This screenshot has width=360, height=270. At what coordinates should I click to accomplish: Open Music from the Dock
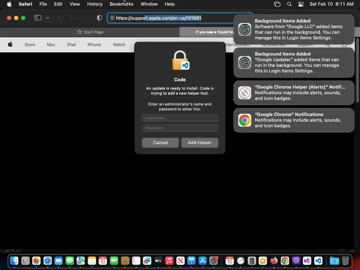[x=169, y=261]
